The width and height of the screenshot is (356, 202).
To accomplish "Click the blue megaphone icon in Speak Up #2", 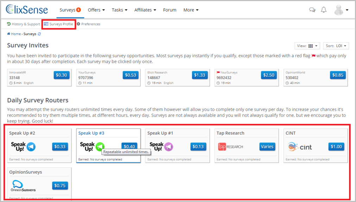I will pos(31,147).
